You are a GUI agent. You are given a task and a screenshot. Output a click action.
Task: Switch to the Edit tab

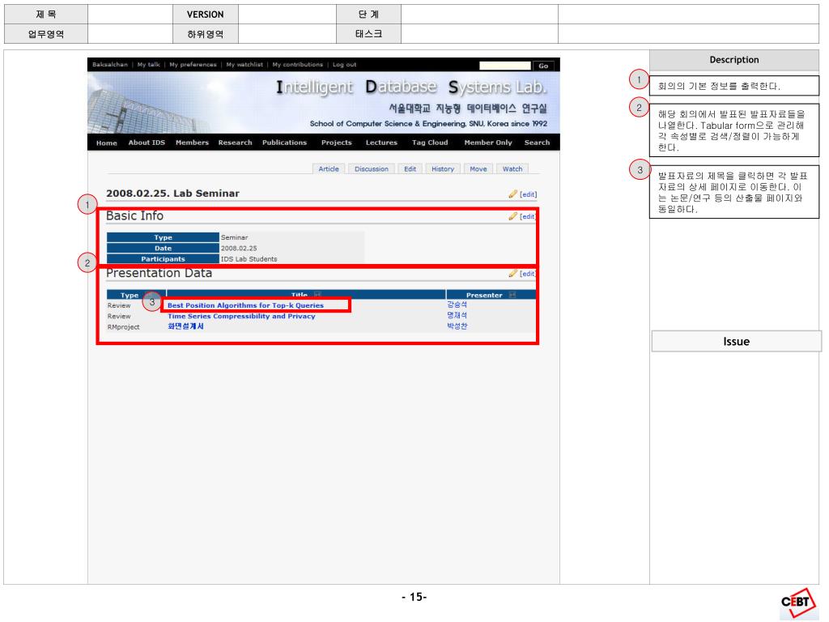point(410,168)
